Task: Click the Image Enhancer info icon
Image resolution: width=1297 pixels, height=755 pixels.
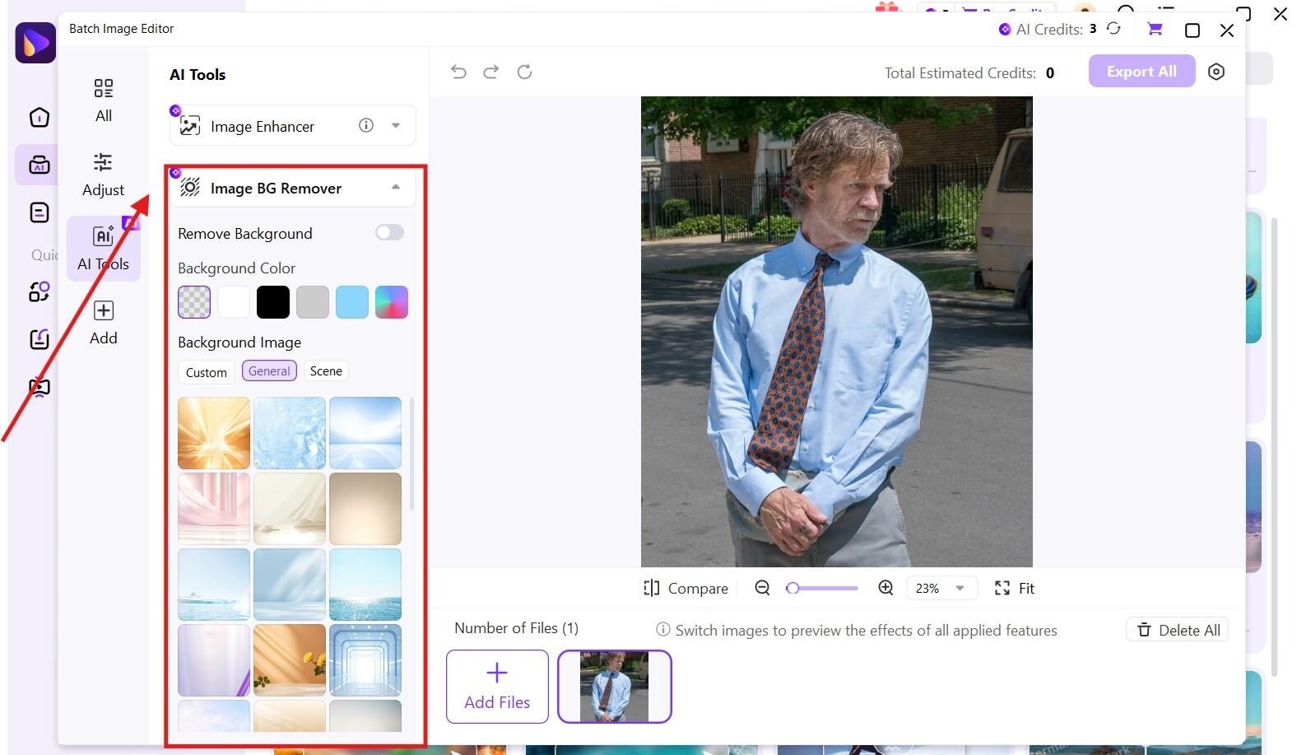Action: 366,125
